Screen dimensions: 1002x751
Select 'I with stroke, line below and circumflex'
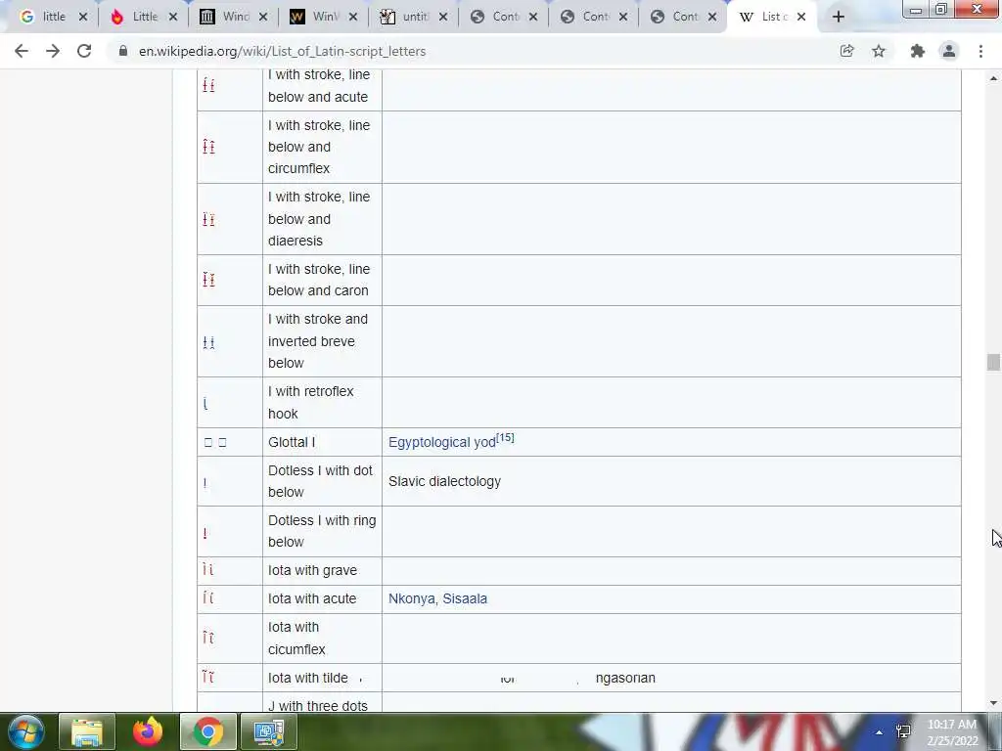click(319, 147)
